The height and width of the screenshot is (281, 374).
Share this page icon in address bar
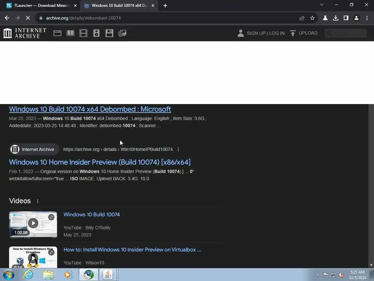tap(302, 18)
